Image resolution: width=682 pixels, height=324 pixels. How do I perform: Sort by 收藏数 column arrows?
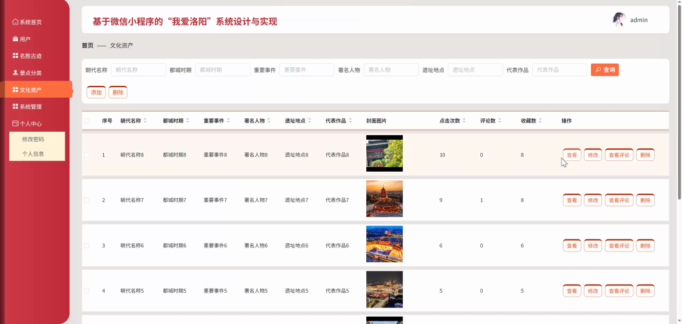(x=540, y=120)
